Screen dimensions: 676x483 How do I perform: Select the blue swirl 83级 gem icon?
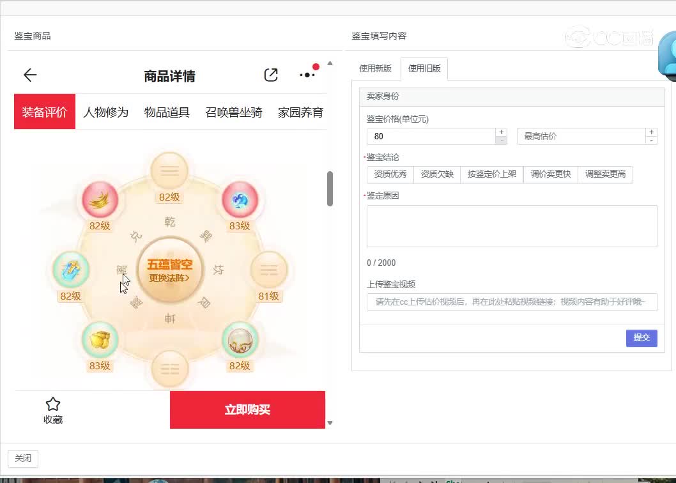240,200
